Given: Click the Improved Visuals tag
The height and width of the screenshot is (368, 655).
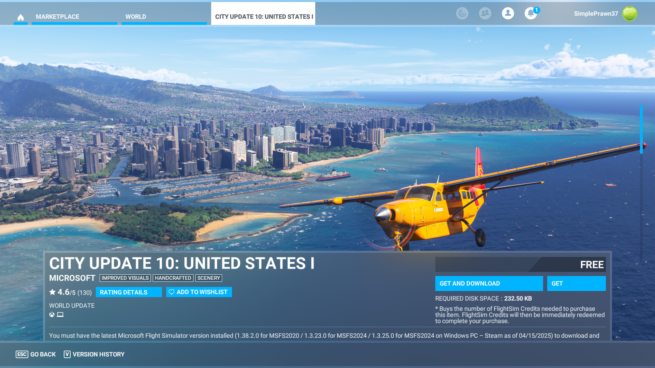Looking at the screenshot, I should tap(125, 278).
